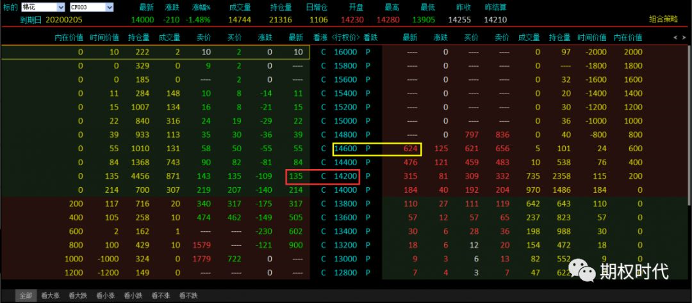Click the 看跌 column header
Screen dimensions: 692x303
point(370,38)
